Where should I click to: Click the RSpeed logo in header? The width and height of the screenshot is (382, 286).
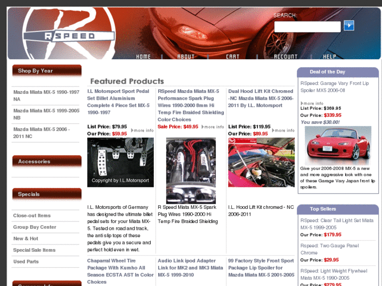click(x=69, y=34)
